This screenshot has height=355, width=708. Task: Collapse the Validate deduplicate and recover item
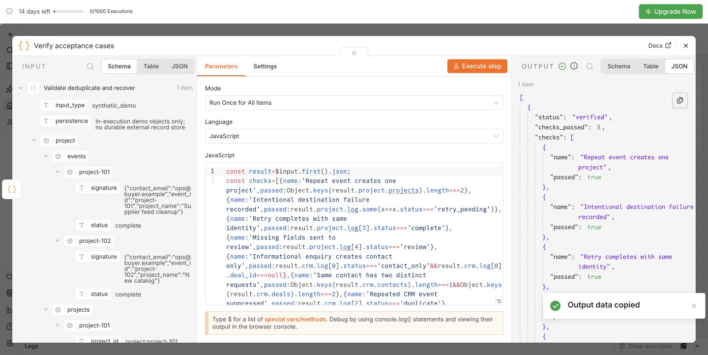click(21, 88)
